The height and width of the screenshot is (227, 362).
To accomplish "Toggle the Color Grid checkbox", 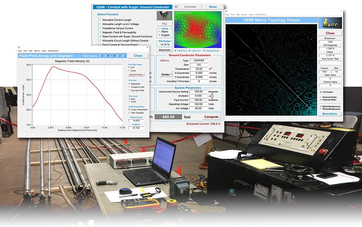I will click(189, 51).
